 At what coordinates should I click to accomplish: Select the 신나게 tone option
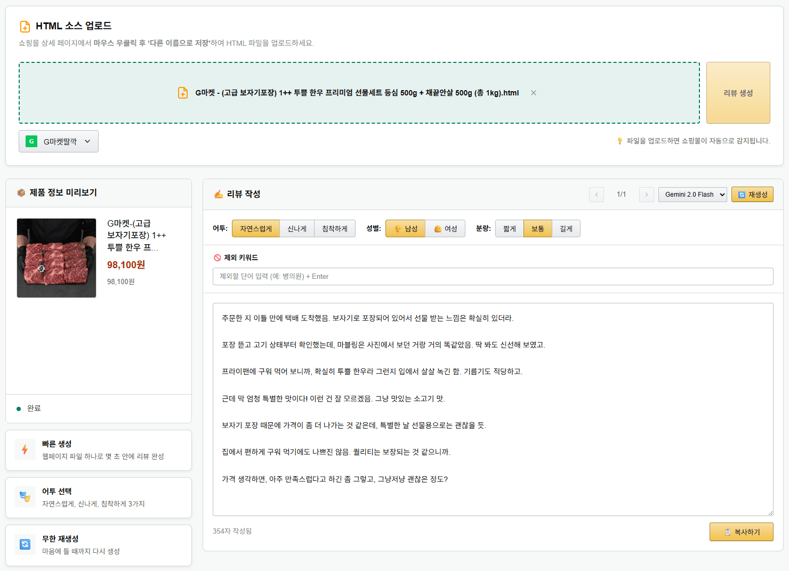(297, 228)
